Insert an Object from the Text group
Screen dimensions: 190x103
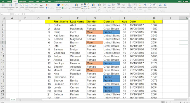tap(155, 6)
